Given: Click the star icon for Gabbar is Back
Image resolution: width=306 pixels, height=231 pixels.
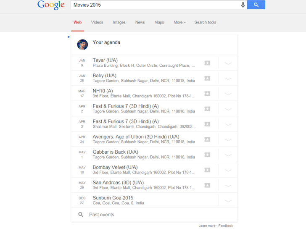Looking at the screenshot, I should tap(207, 155).
